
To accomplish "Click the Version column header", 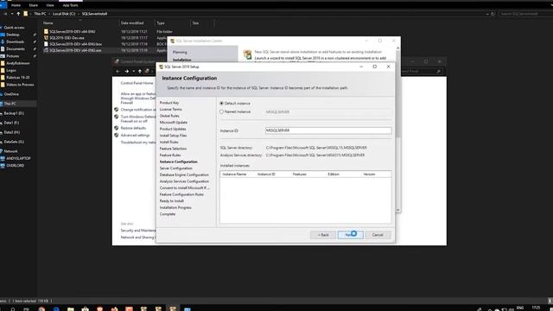I will (369, 175).
